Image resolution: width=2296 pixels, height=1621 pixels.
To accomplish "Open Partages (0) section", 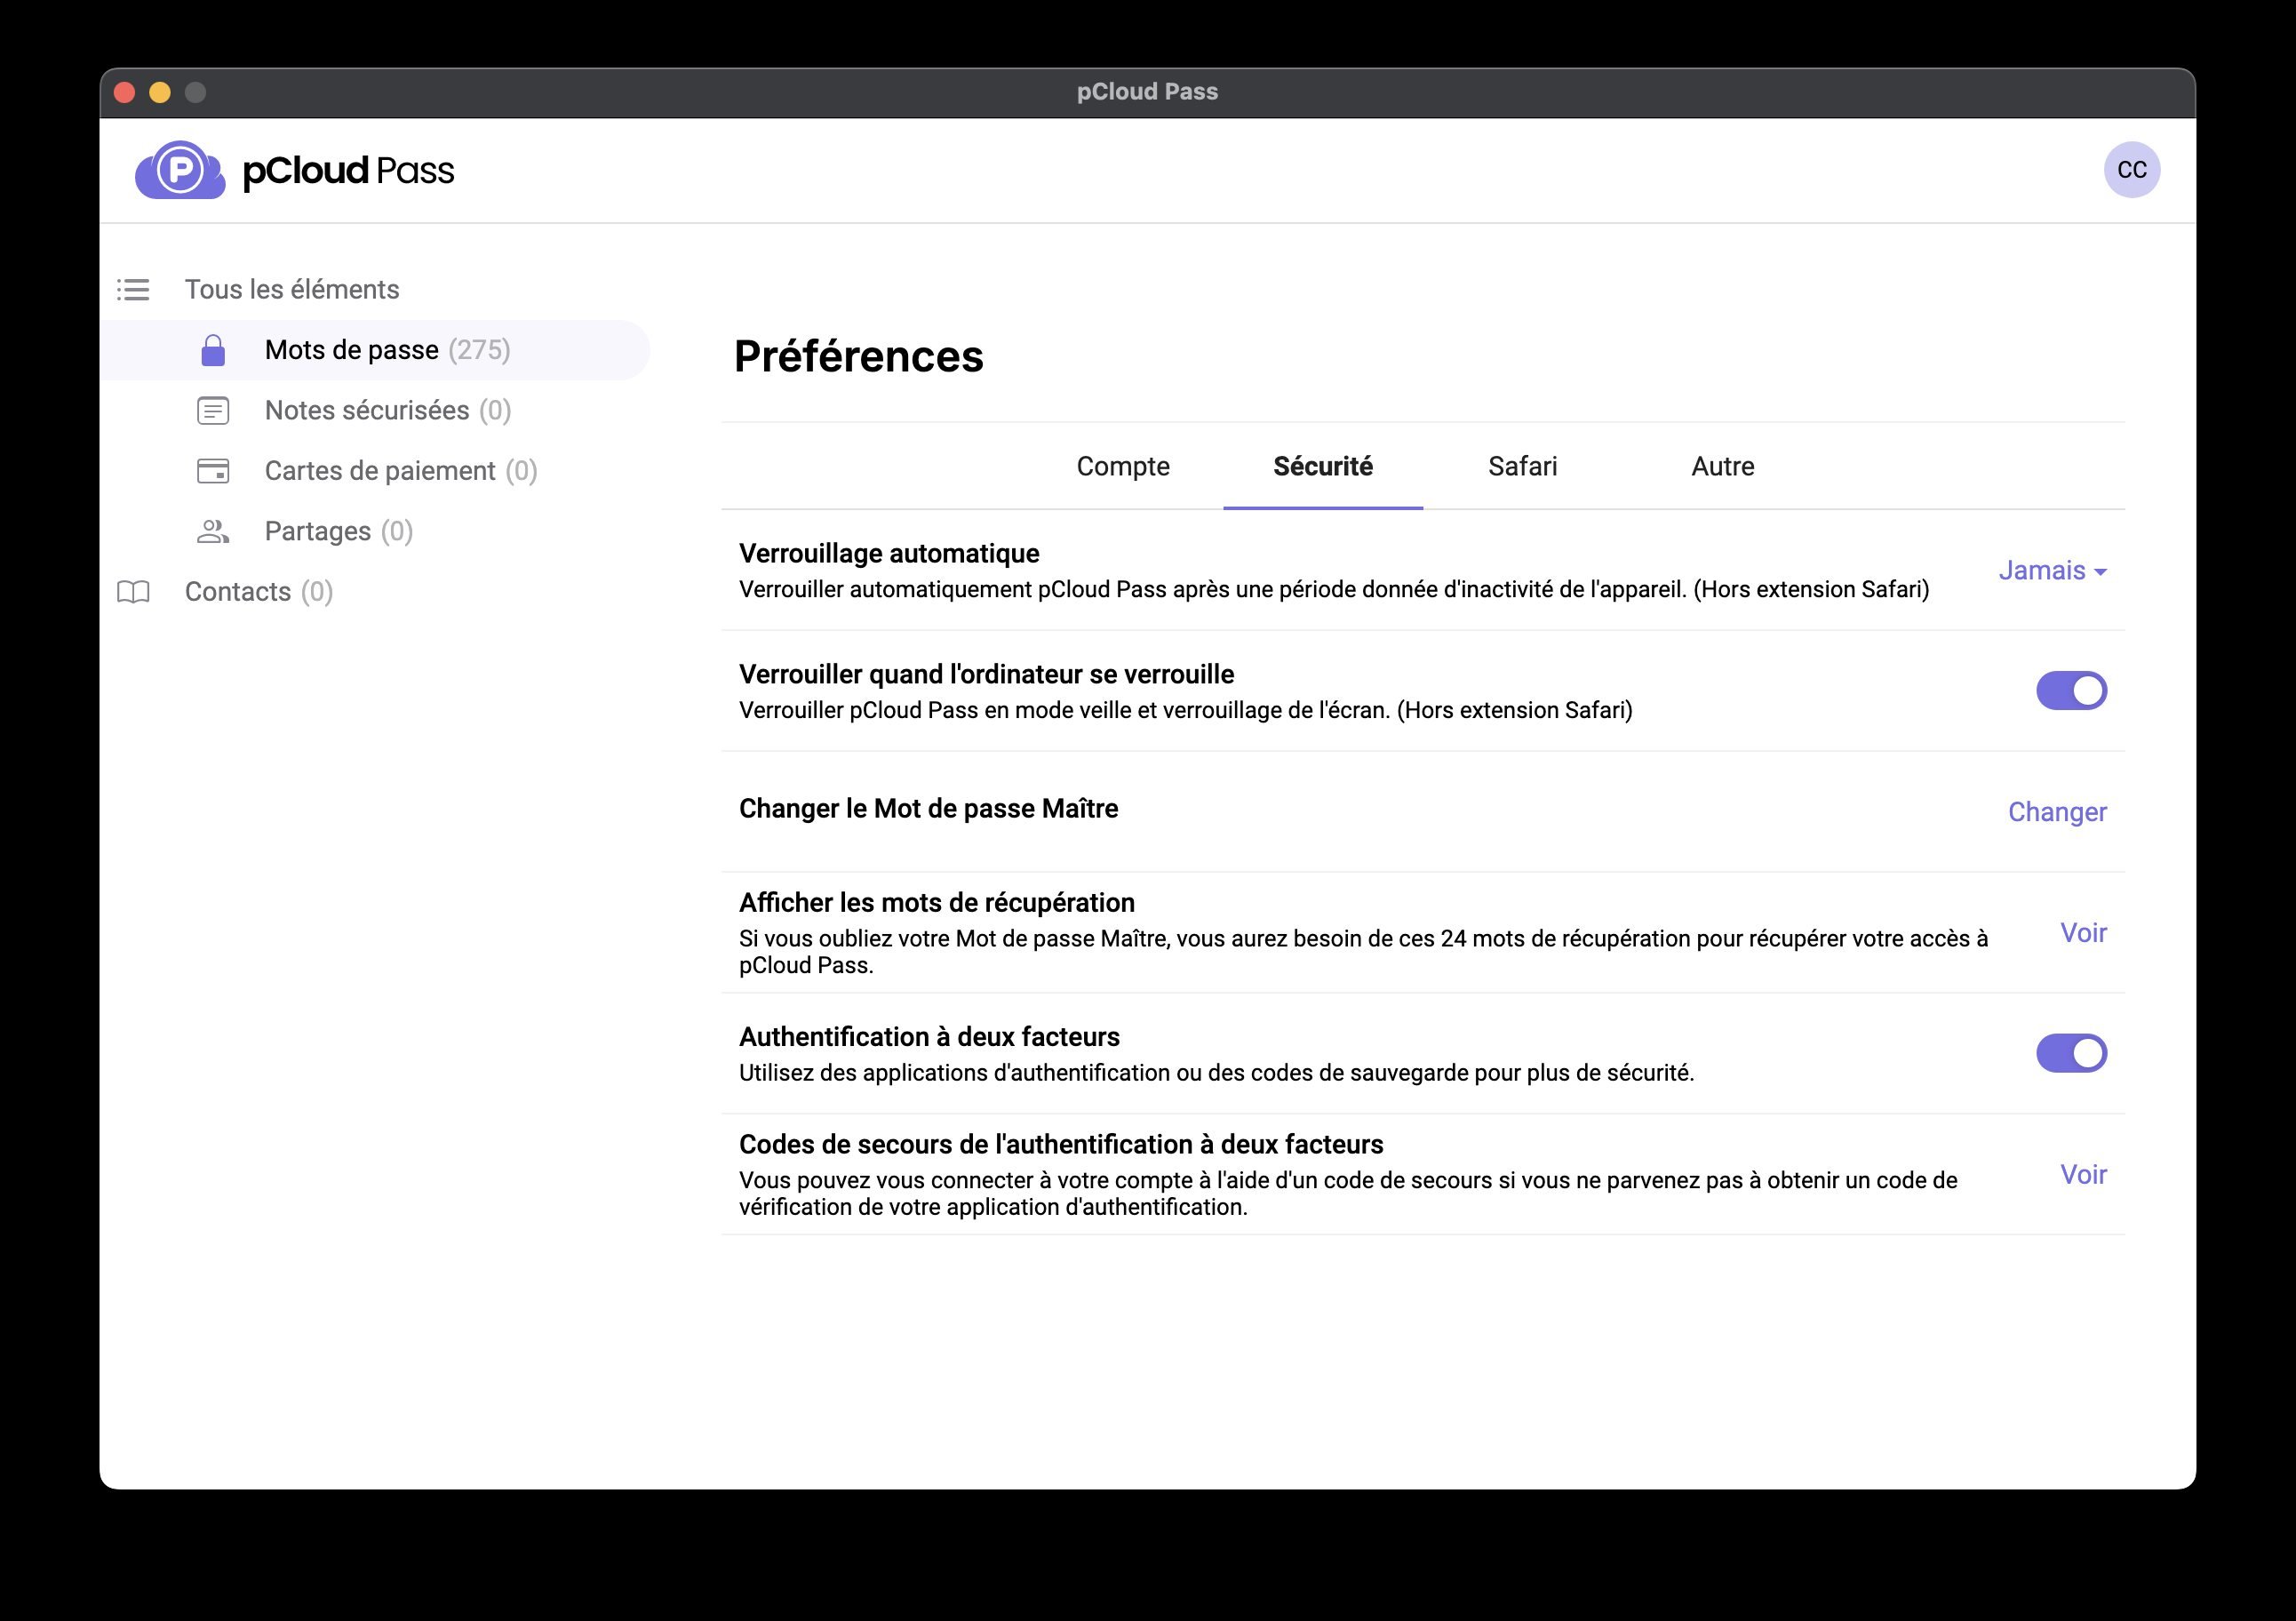I will pyautogui.click(x=339, y=531).
